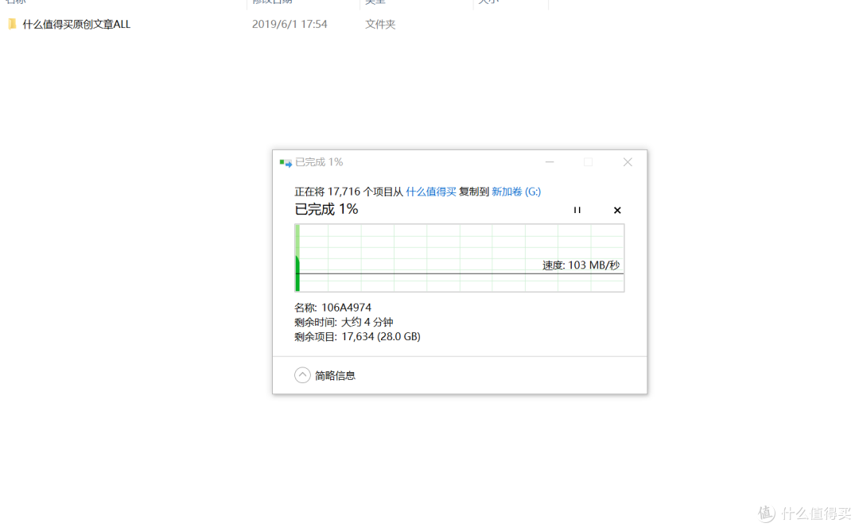Click the 2019/6/1 17:54 modified date

[x=290, y=25]
